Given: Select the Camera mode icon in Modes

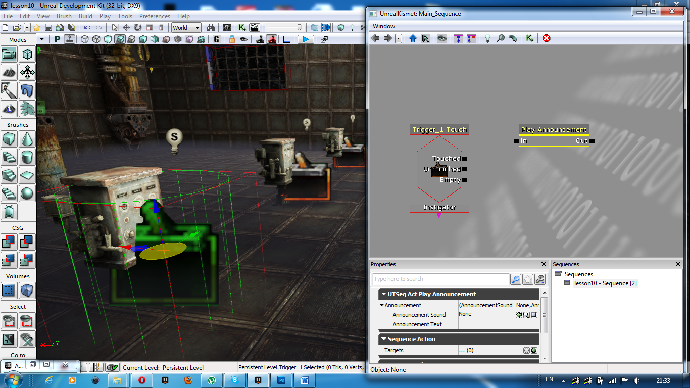Looking at the screenshot, I should (x=10, y=54).
